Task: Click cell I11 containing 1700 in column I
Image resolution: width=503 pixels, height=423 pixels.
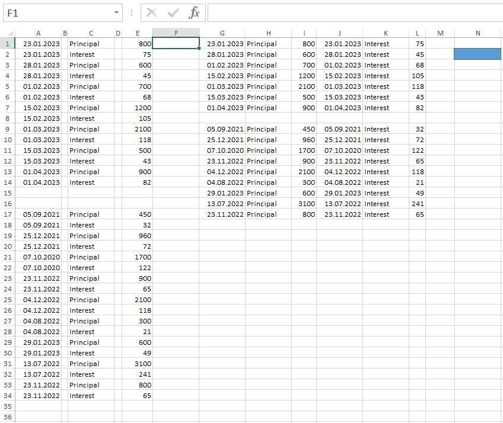Action: point(304,150)
